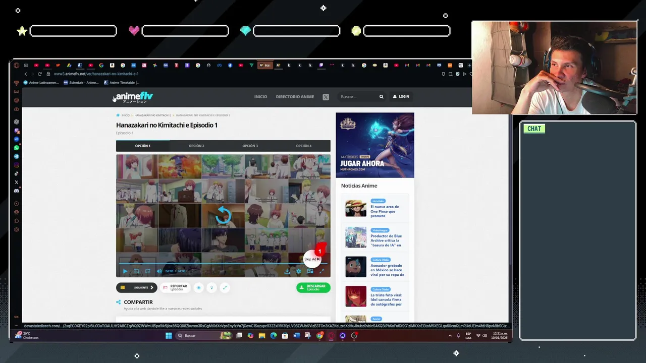Open 'Acosador grabado en México' news link
This screenshot has height=363, width=646.
point(387,270)
